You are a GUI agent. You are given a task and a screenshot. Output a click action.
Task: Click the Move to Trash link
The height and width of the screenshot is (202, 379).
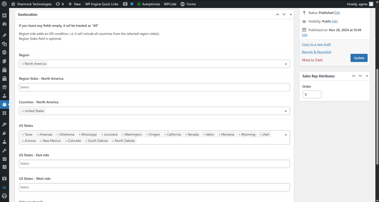[312, 60]
